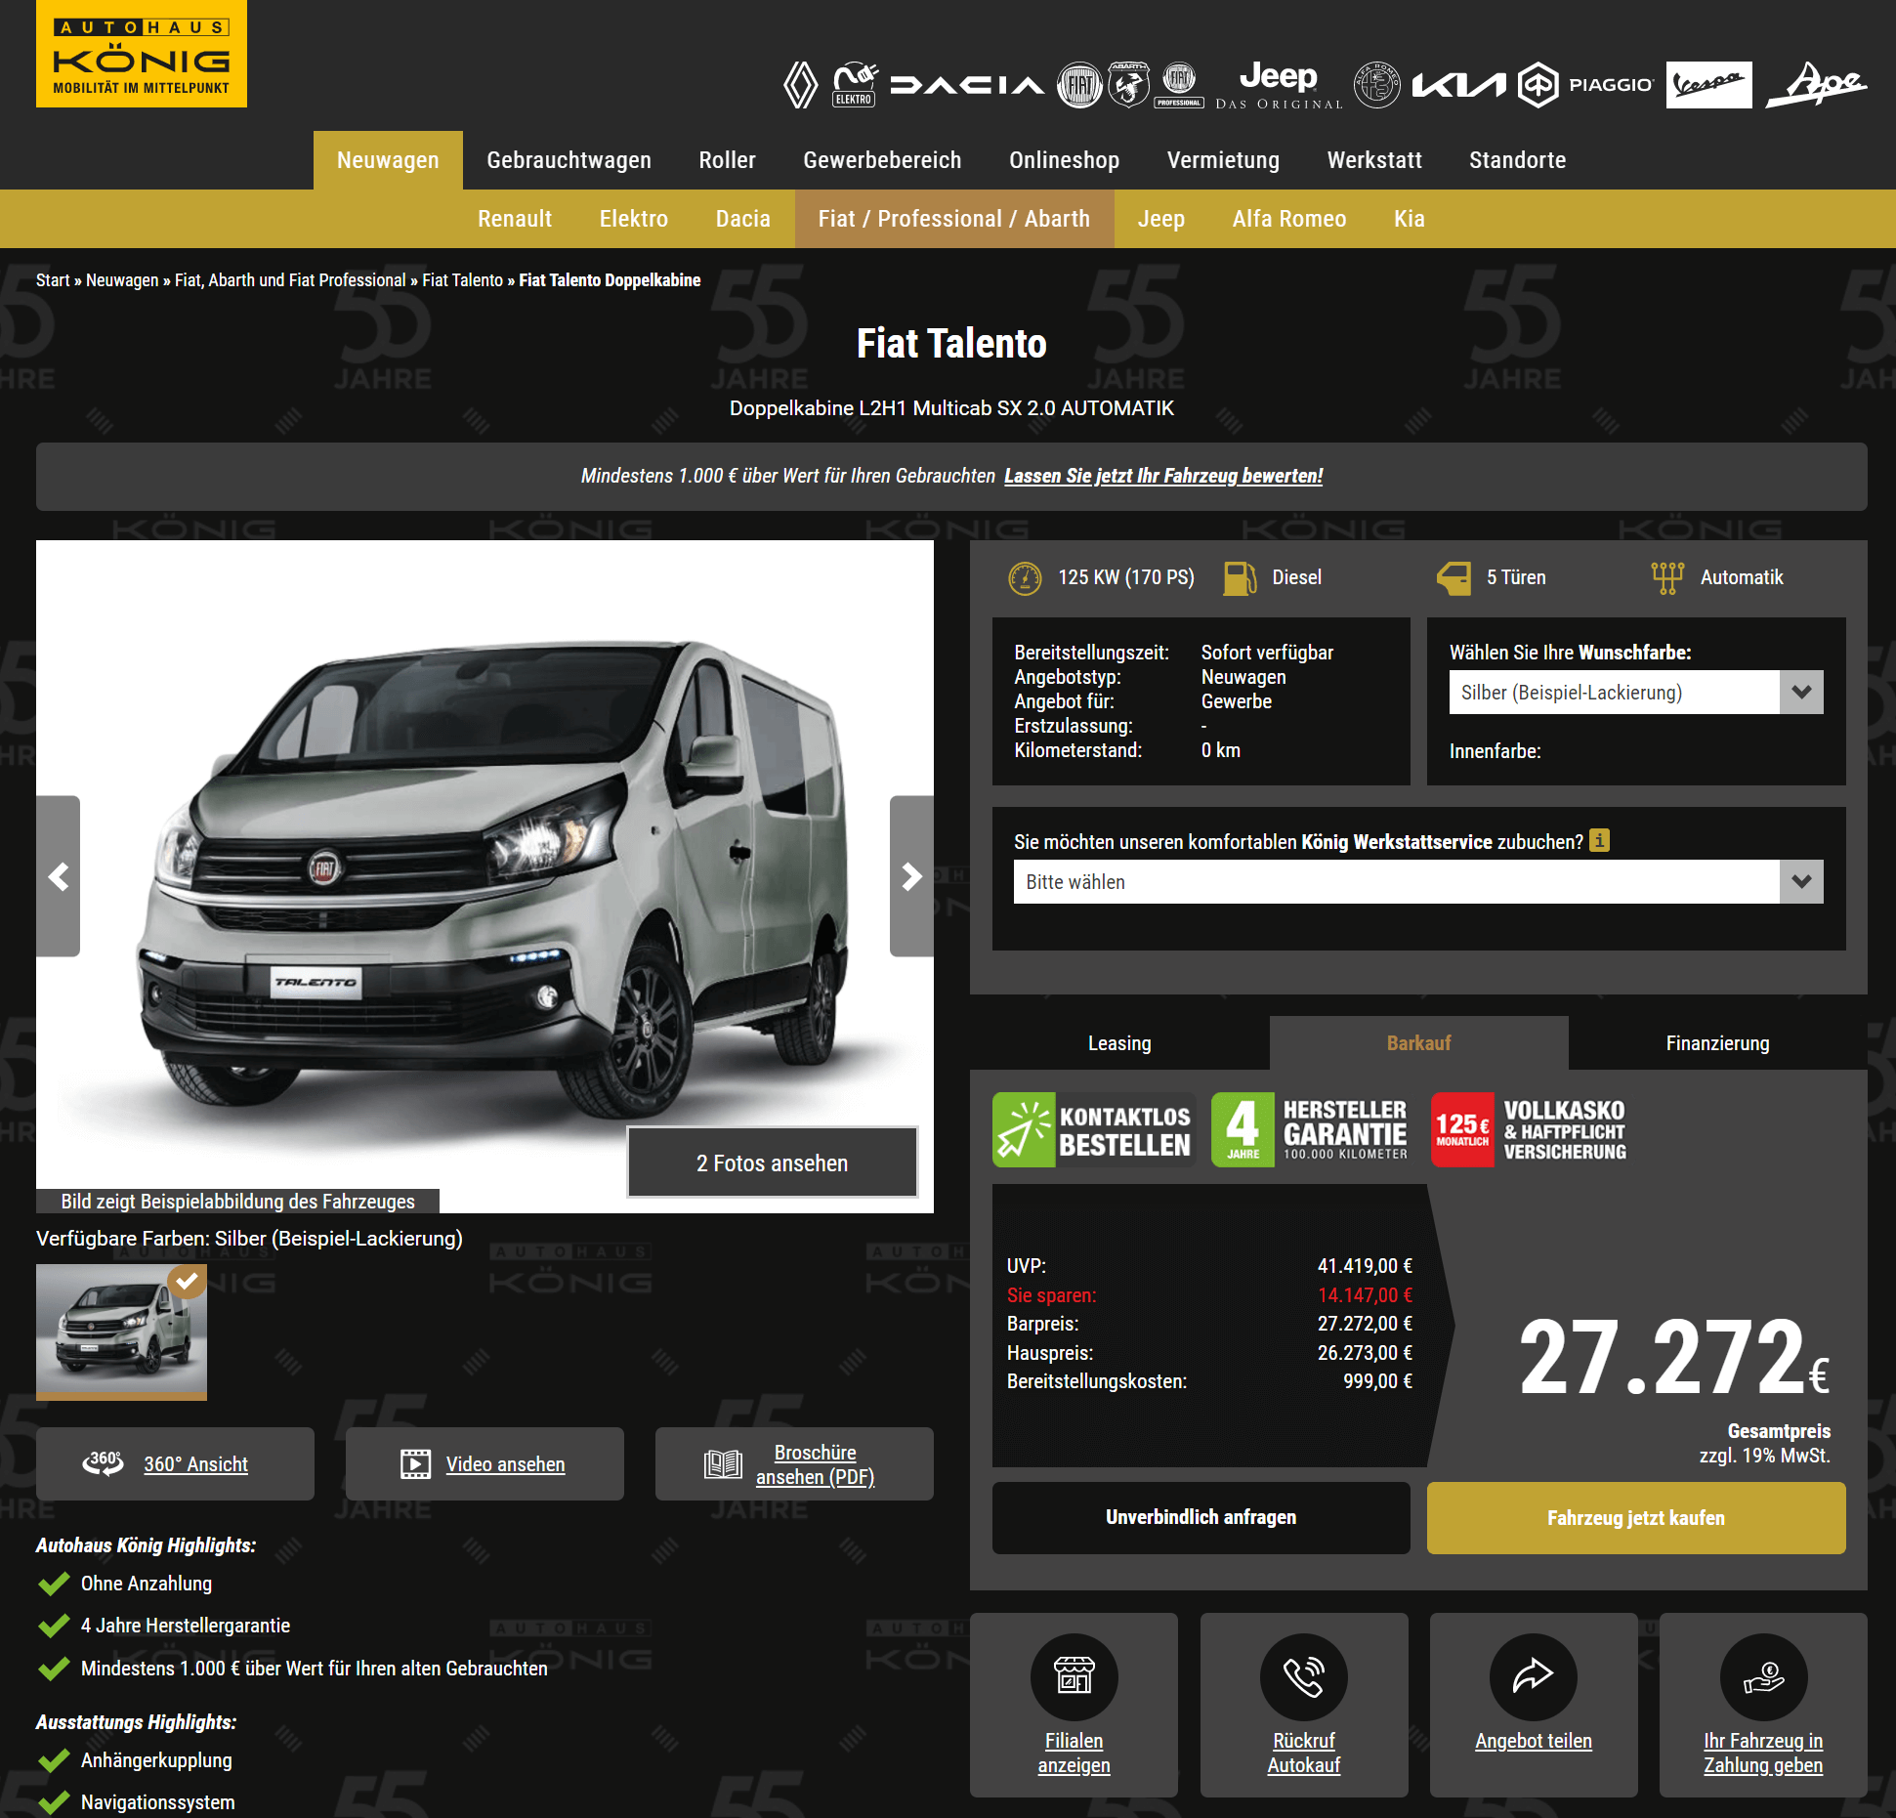Select Kia in the submenu
The width and height of the screenshot is (1896, 1818).
pos(1409,219)
